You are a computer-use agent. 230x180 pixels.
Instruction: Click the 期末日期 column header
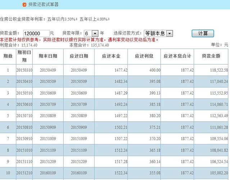pyautogui.click(x=48, y=56)
